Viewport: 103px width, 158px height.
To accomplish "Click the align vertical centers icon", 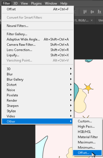I will pos(92,12).
